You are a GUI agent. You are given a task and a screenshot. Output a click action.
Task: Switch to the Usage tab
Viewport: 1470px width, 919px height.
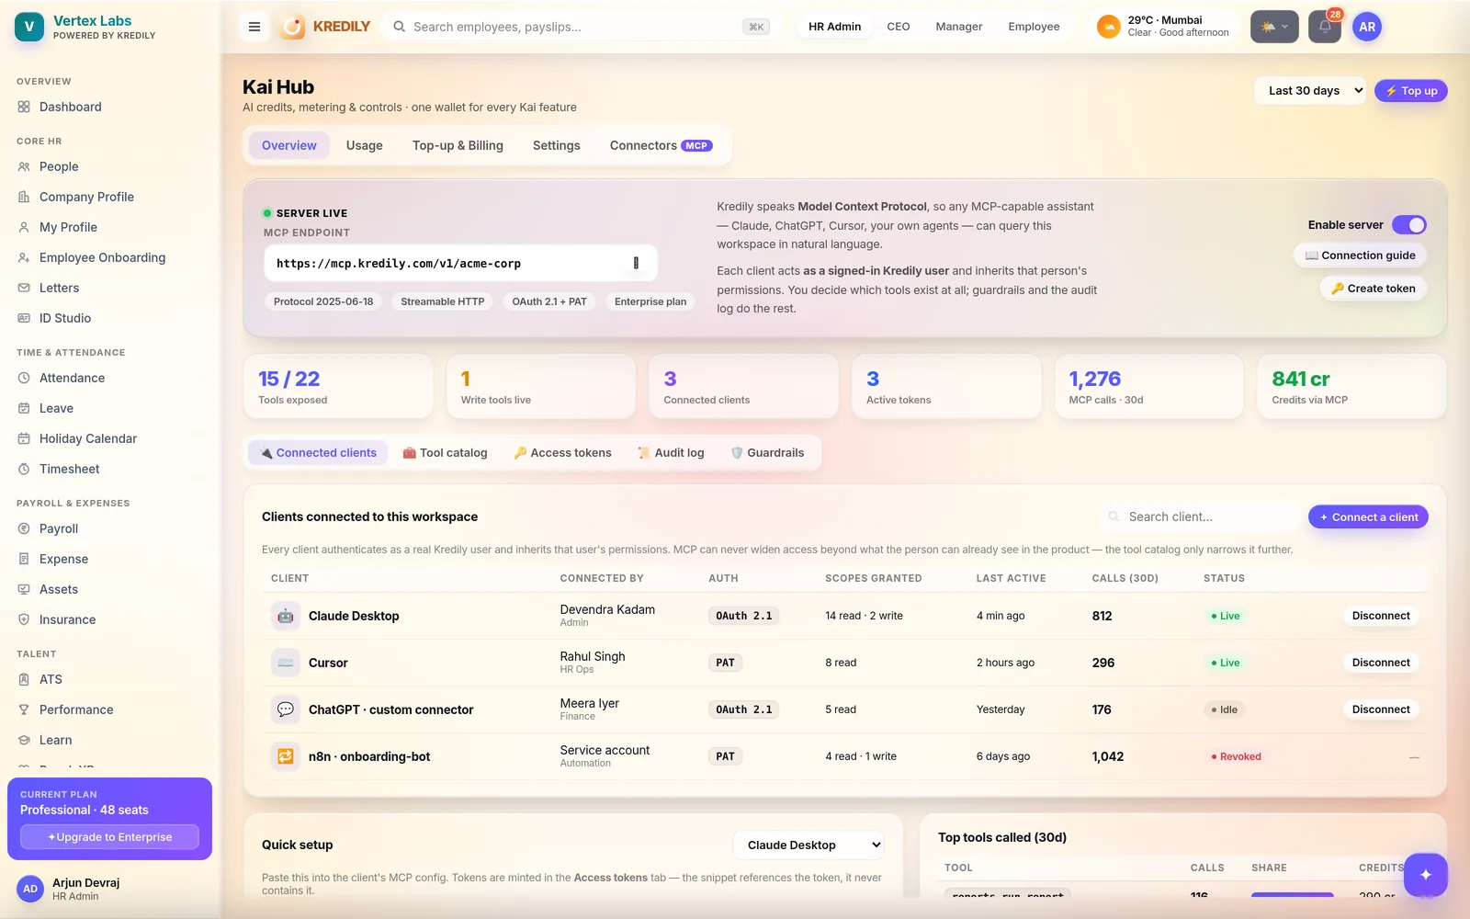coord(365,145)
